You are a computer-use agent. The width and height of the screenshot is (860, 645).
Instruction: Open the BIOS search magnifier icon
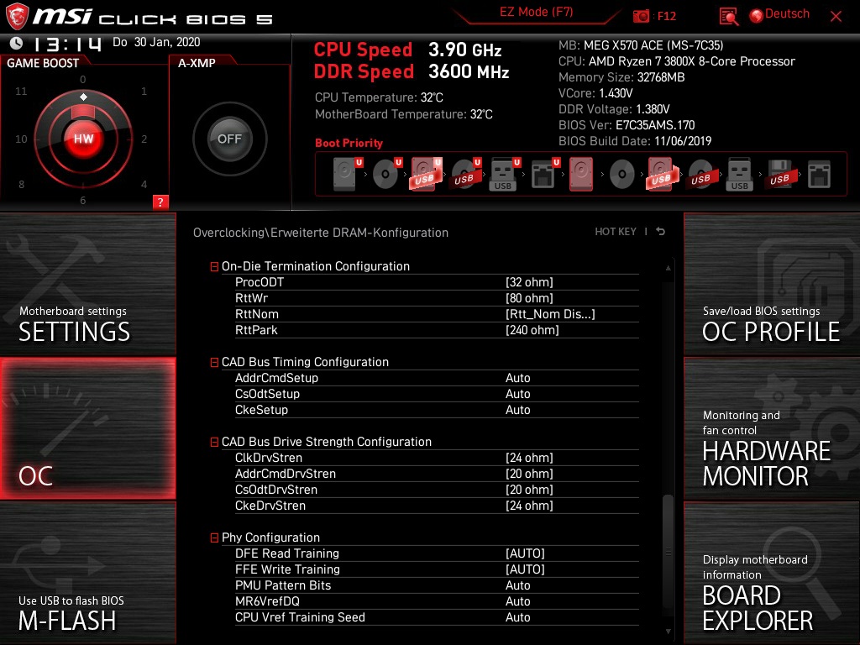(x=728, y=17)
